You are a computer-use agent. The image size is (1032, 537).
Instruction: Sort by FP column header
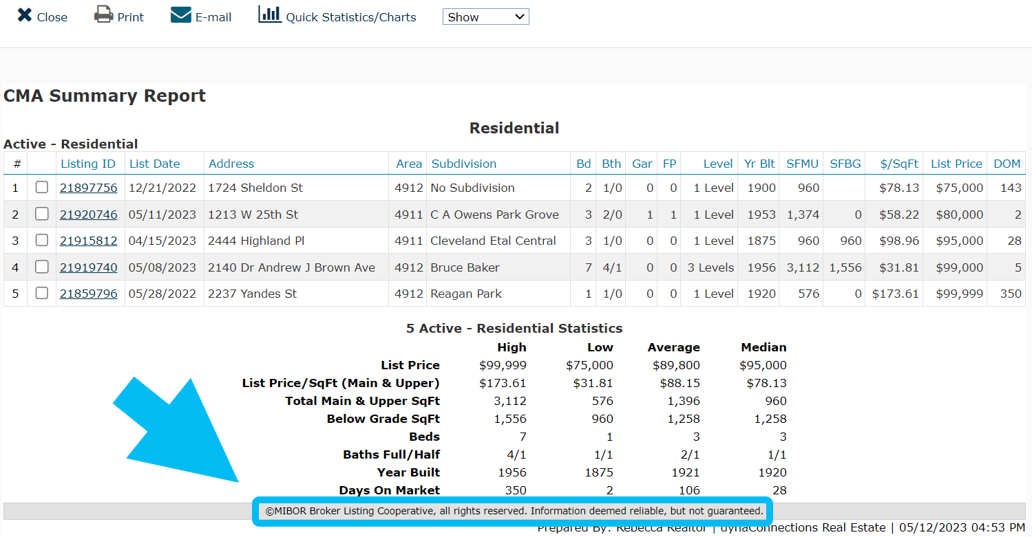[x=669, y=164]
